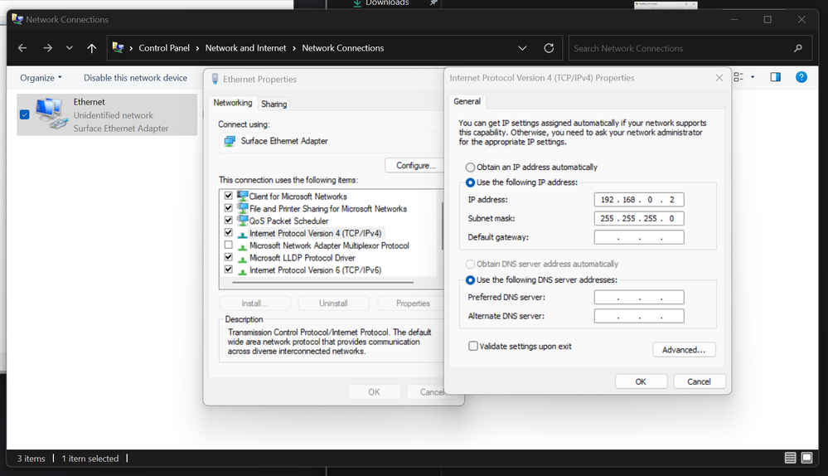This screenshot has width=828, height=476.
Task: Click the Refresh icon in address bar
Action: [x=549, y=48]
